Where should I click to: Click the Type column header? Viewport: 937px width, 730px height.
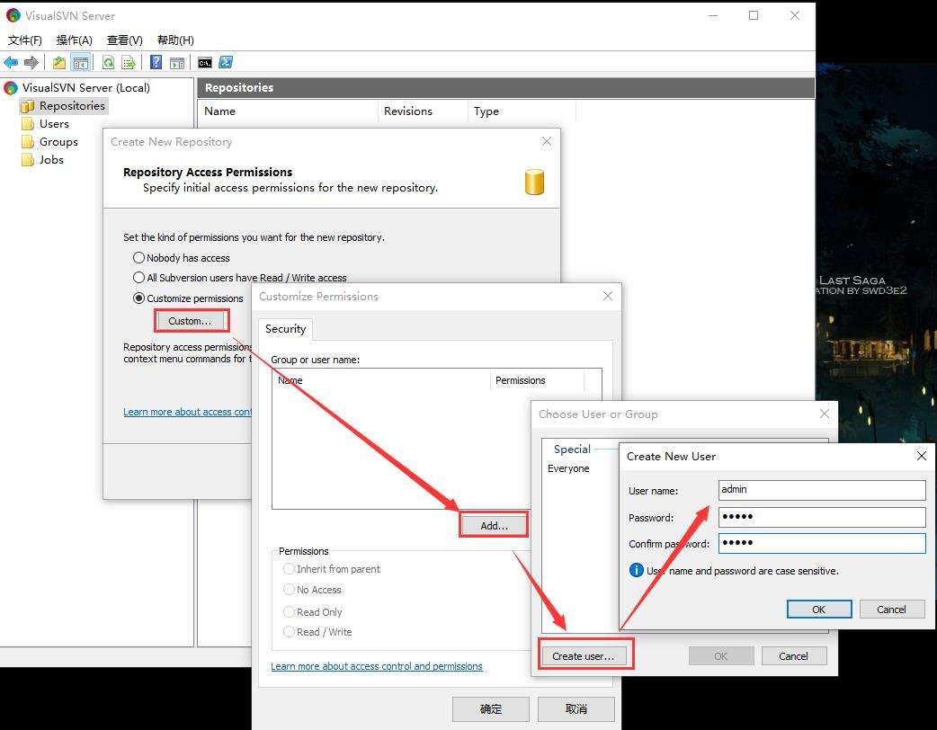click(522, 111)
